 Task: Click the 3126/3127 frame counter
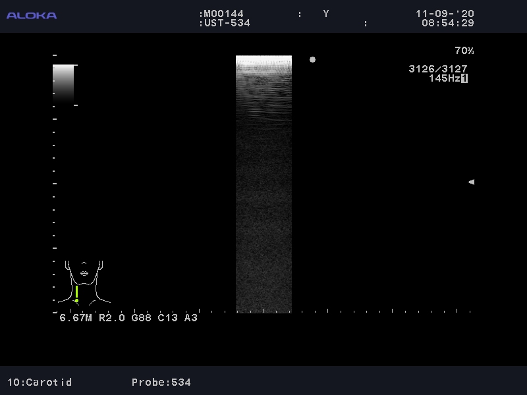click(438, 69)
